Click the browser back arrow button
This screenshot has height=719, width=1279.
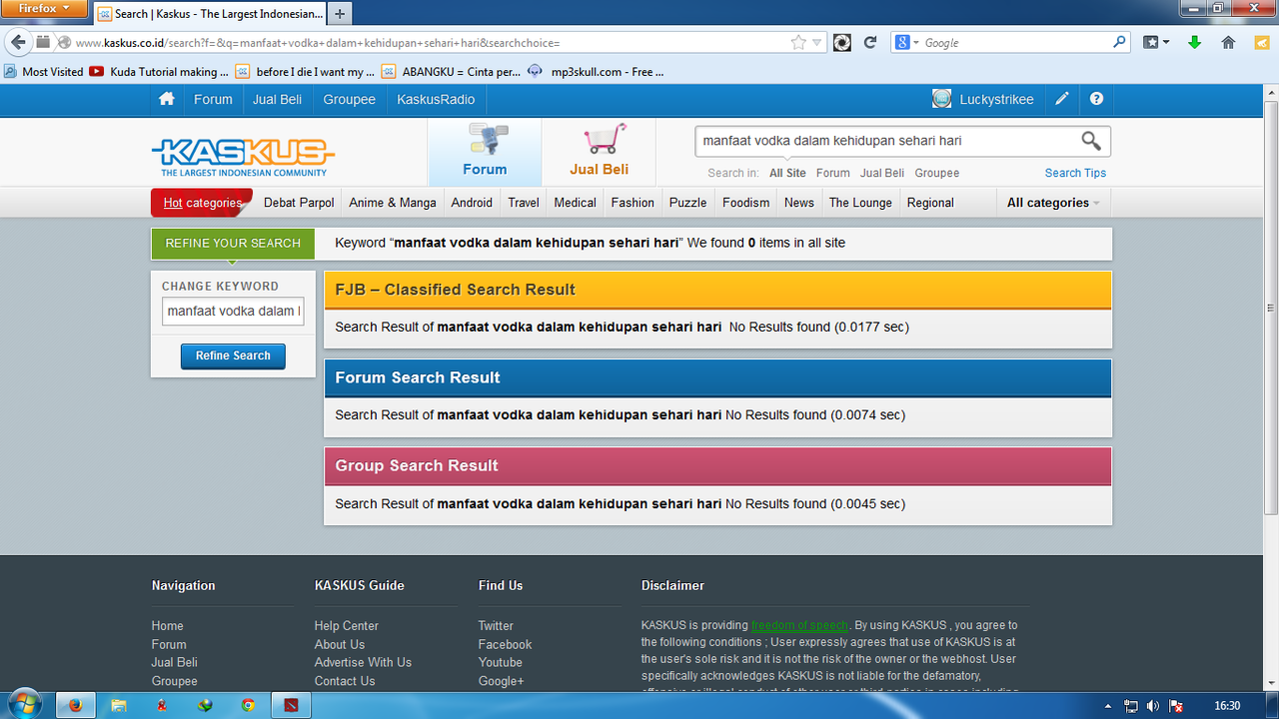coord(17,42)
